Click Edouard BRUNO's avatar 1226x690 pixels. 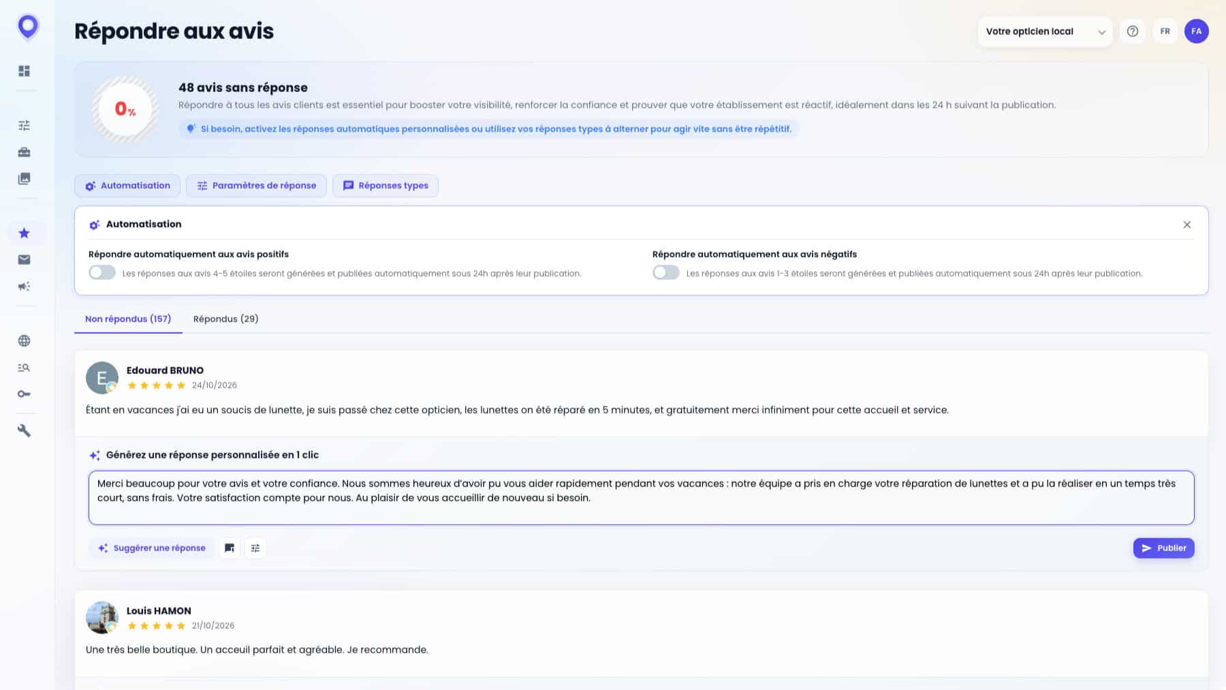point(102,378)
